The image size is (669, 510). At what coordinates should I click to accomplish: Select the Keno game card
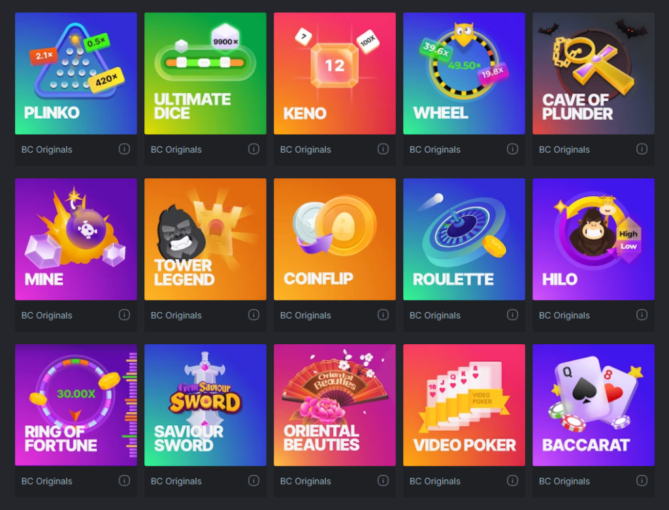[334, 73]
